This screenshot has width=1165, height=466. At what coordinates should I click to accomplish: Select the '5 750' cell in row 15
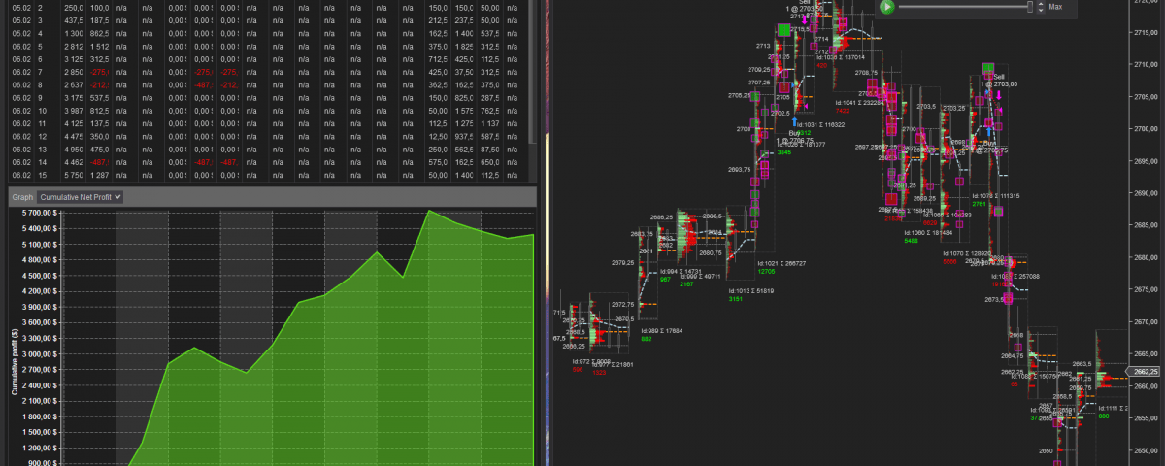pyautogui.click(x=74, y=175)
